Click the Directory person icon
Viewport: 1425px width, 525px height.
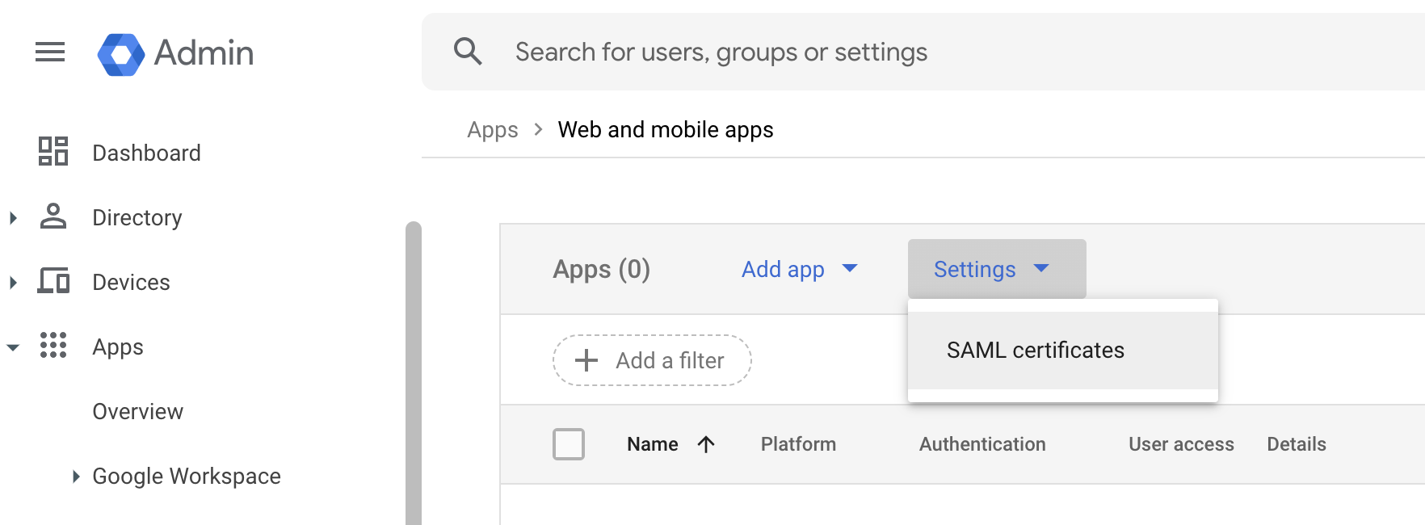53,216
